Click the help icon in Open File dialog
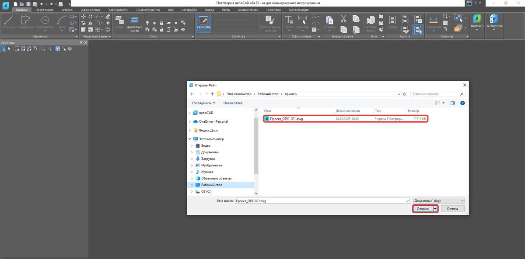This screenshot has height=259, width=525. click(x=462, y=103)
